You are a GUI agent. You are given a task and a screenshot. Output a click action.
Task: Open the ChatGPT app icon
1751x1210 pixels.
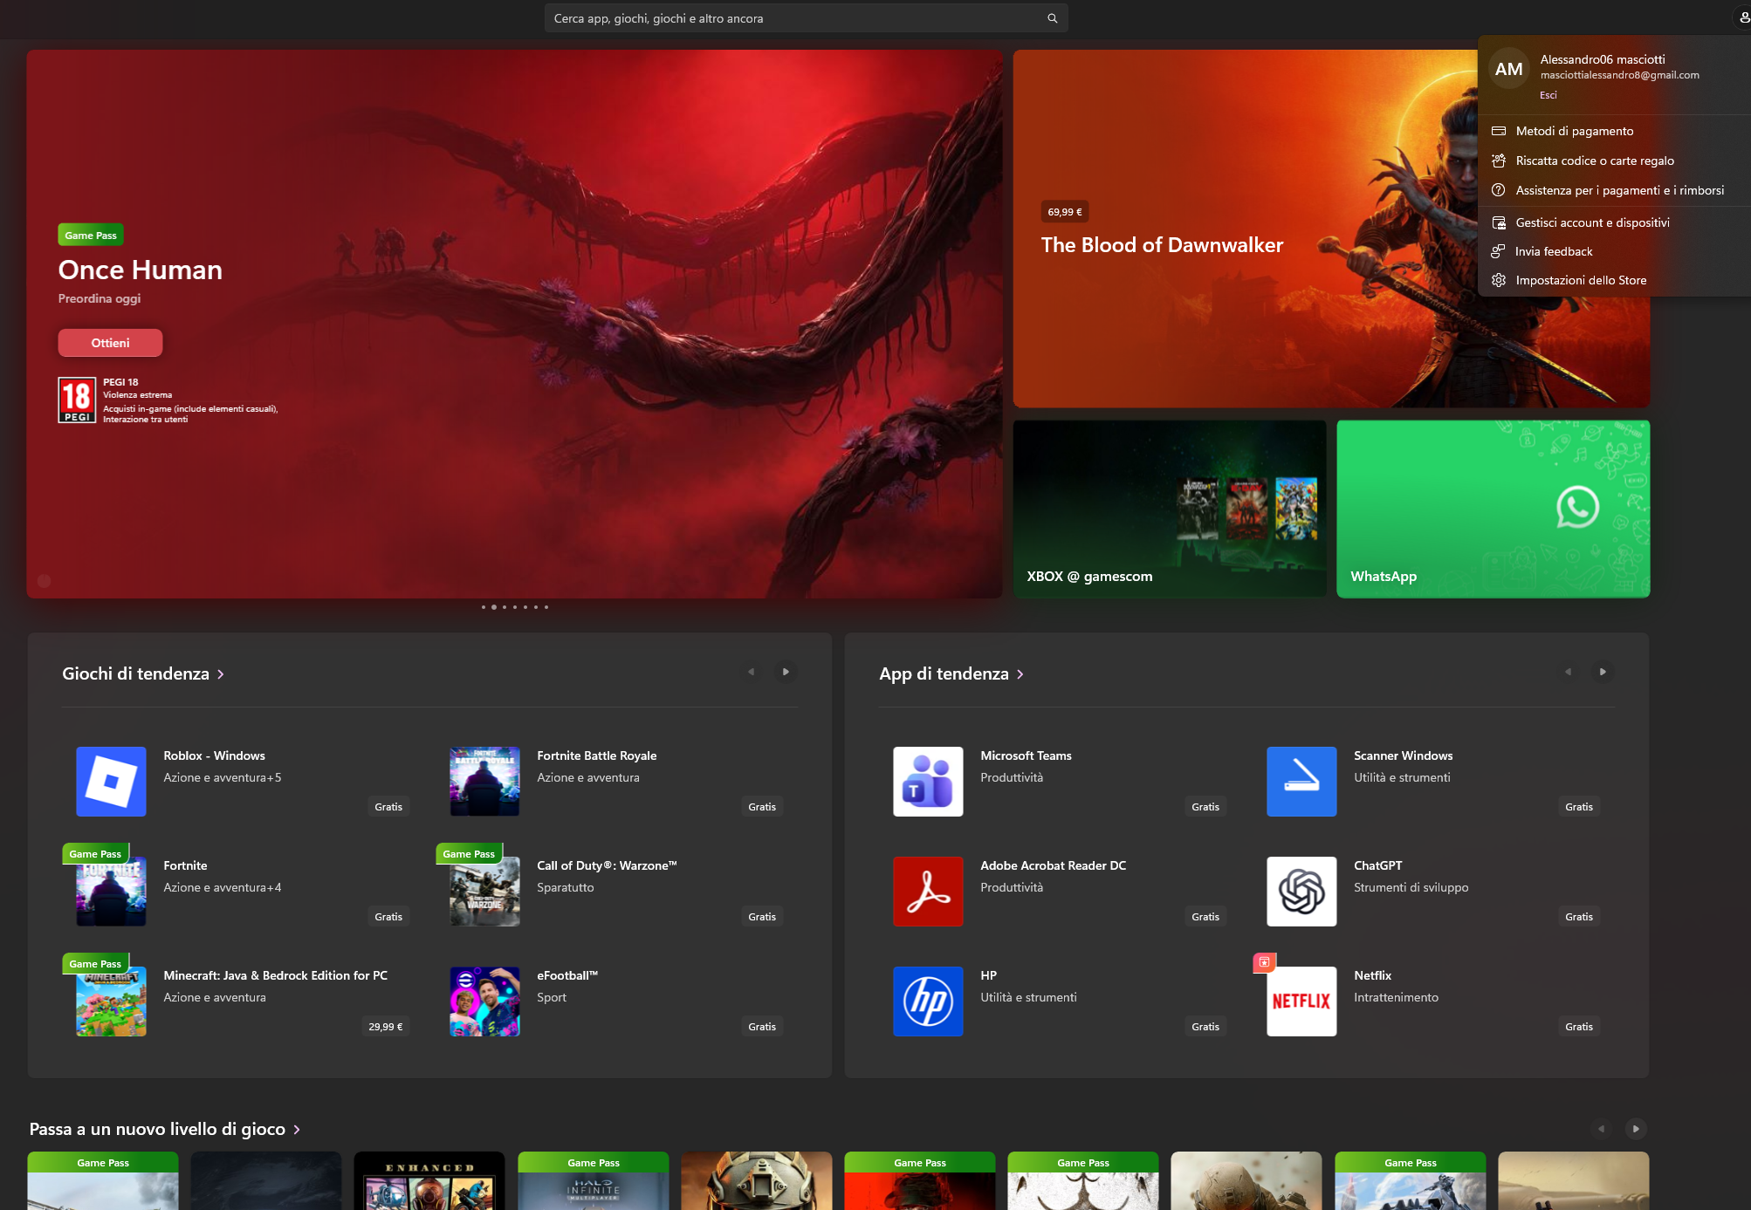pos(1301,891)
